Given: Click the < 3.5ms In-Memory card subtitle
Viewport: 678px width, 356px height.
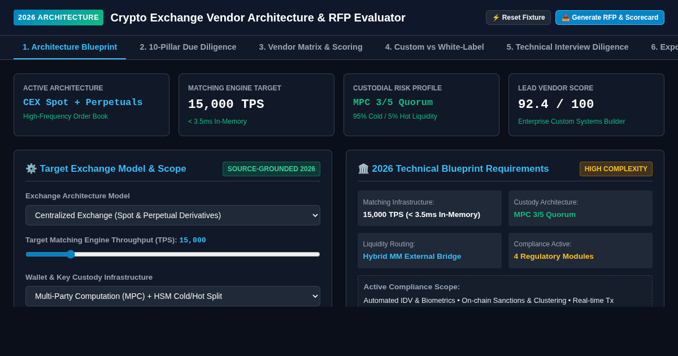Looking at the screenshot, I should click(218, 121).
